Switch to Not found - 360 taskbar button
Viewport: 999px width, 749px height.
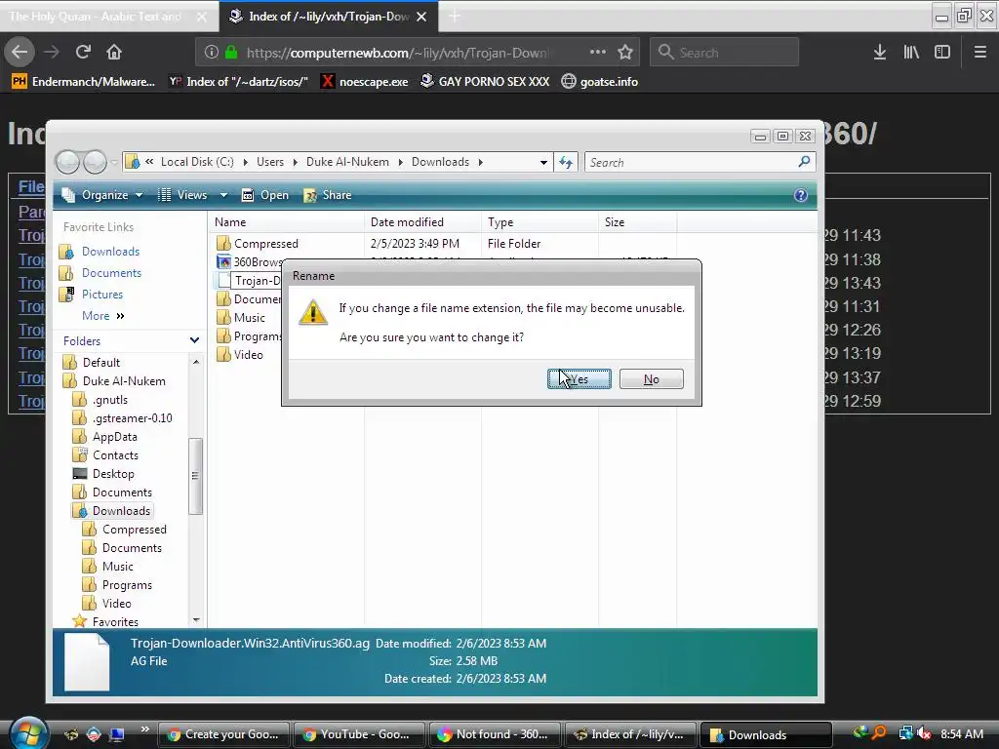click(494, 734)
